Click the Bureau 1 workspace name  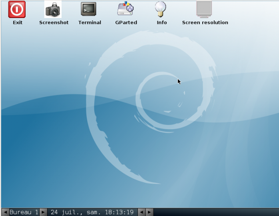(x=24, y=212)
